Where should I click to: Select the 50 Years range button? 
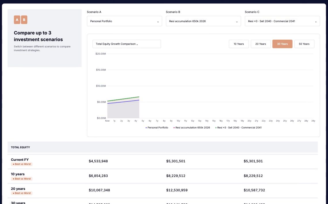click(304, 44)
